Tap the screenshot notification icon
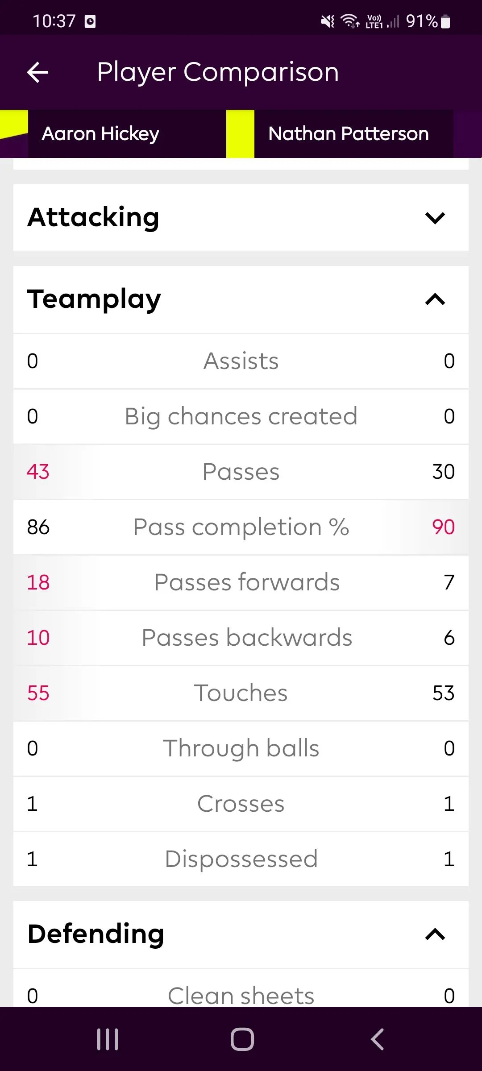This screenshot has height=1071, width=482. [x=90, y=21]
